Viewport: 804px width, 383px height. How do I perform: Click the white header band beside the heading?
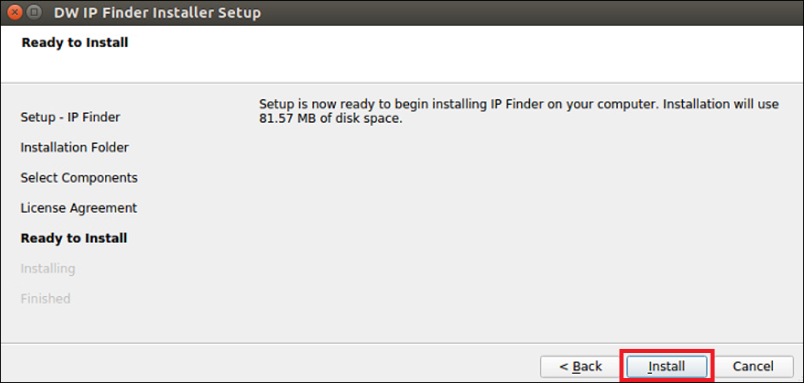click(x=462, y=51)
